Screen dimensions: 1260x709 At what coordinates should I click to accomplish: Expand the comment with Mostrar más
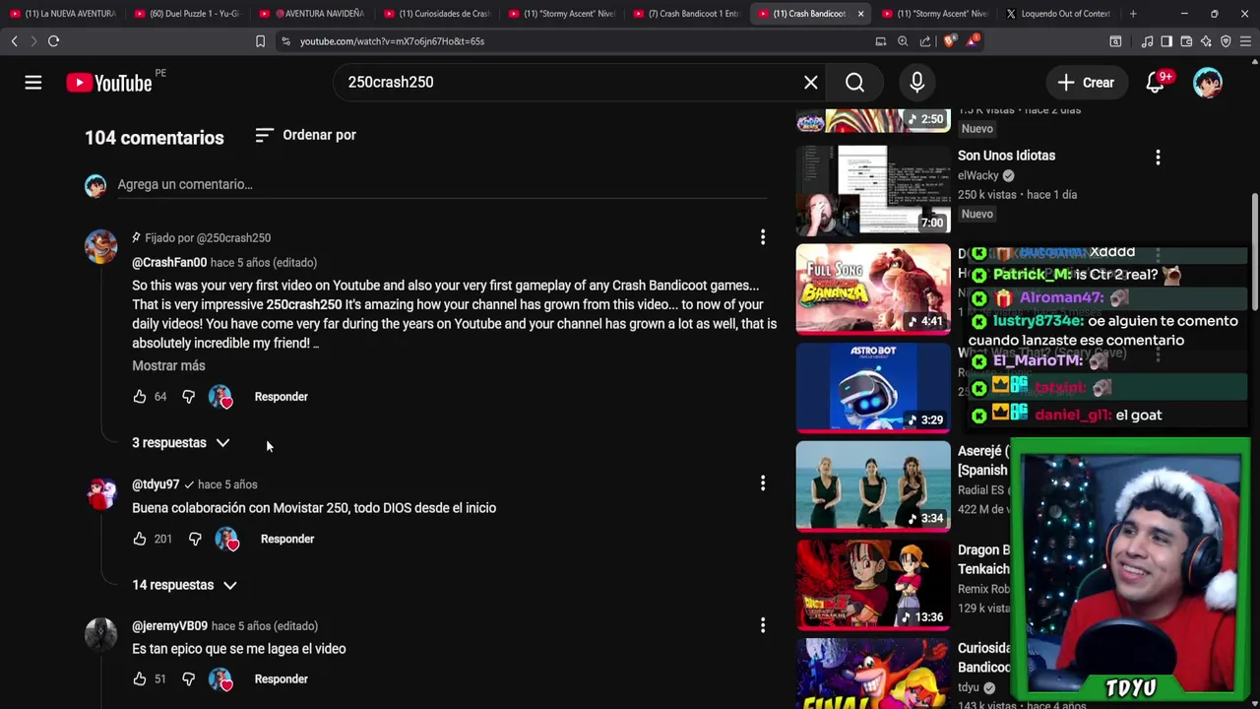click(x=168, y=365)
